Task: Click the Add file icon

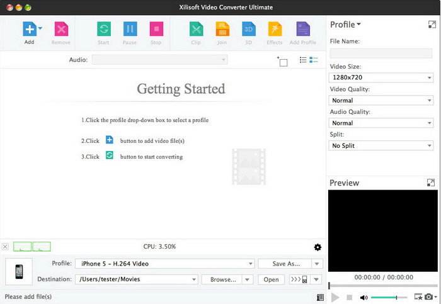Action: click(x=30, y=29)
